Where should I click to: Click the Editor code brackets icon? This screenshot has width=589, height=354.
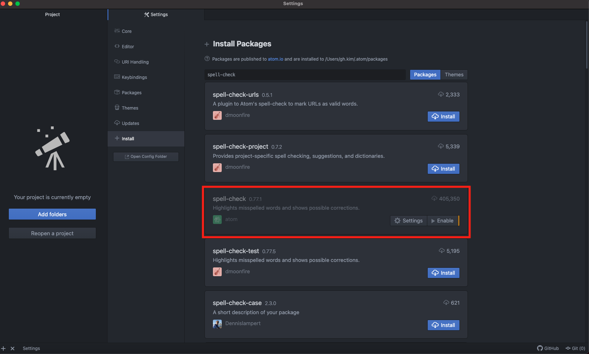pos(117,46)
